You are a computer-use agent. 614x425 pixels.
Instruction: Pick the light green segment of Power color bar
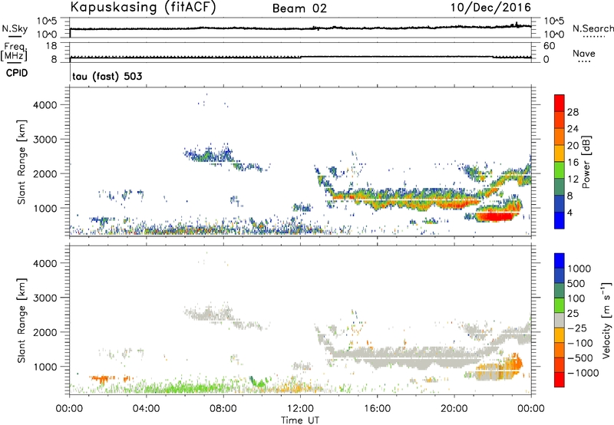point(560,170)
